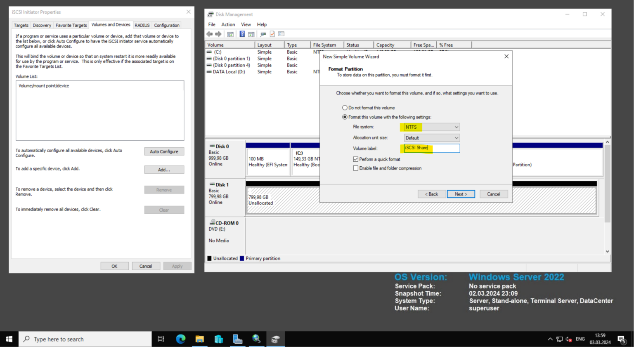Click the Forward arrow in Disk Management toolbar

tap(218, 34)
